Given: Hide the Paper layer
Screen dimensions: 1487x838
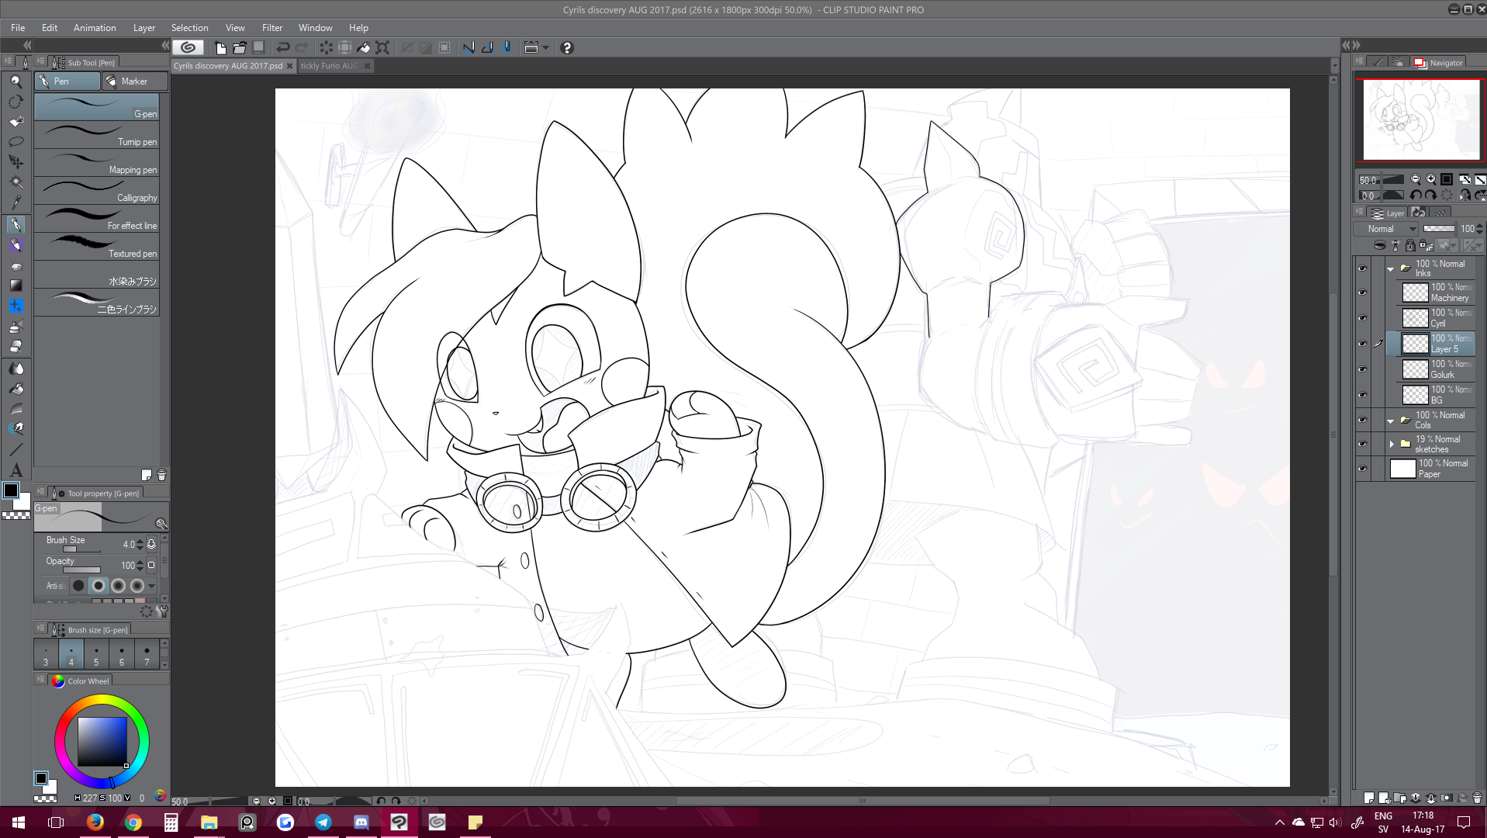Looking at the screenshot, I should tap(1362, 469).
